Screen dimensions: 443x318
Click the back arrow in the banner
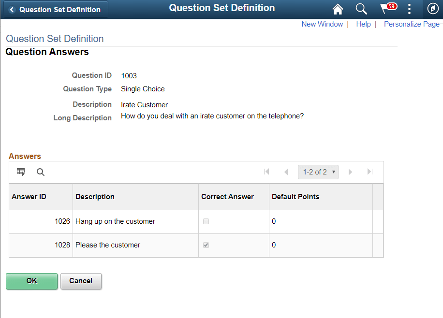tap(12, 9)
